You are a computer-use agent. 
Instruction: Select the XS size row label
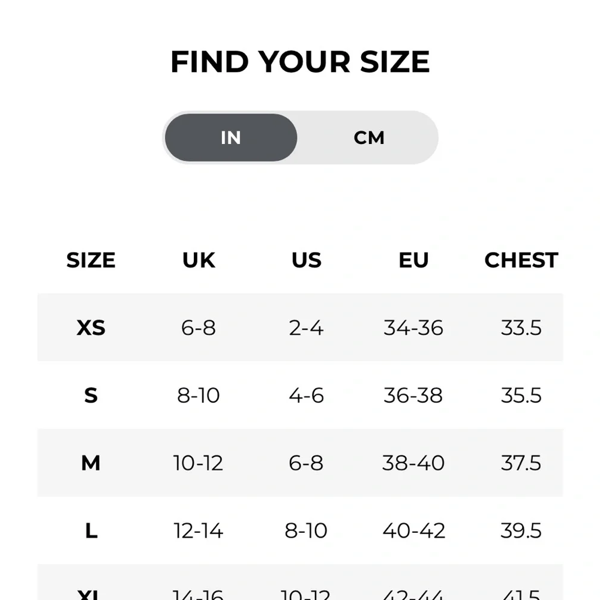[91, 328]
